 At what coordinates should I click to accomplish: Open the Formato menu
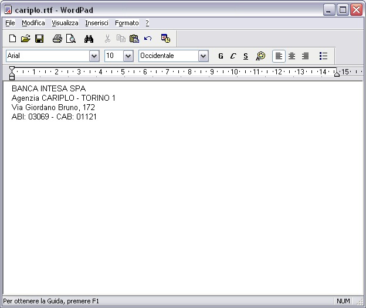[x=127, y=23]
